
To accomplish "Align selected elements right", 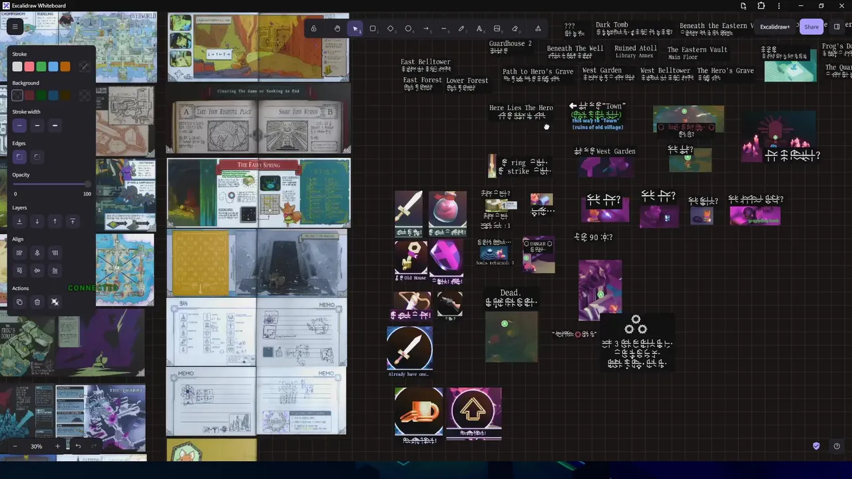I will click(55, 253).
